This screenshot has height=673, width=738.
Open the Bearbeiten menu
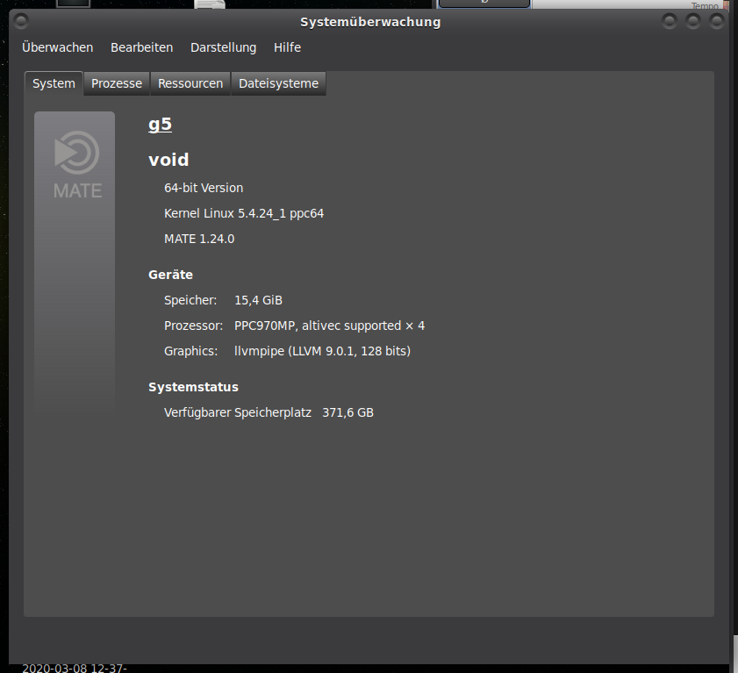click(141, 47)
